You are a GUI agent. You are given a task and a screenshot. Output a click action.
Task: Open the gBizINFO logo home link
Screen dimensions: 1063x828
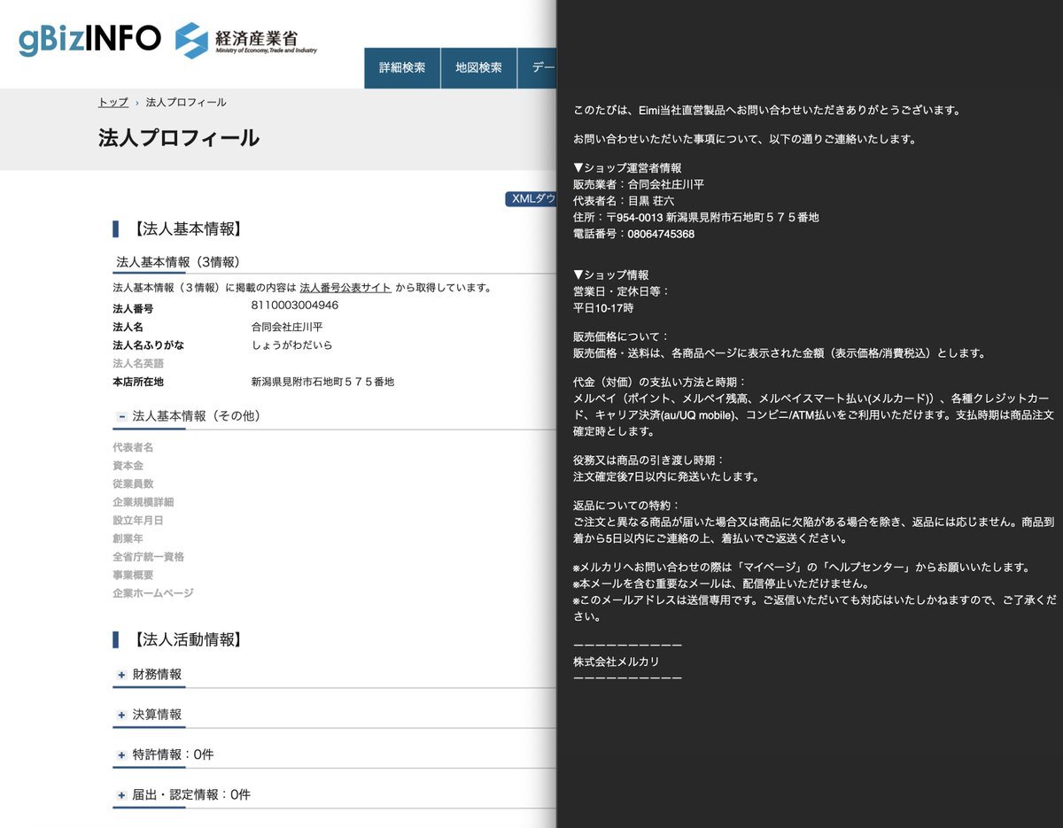pos(90,39)
